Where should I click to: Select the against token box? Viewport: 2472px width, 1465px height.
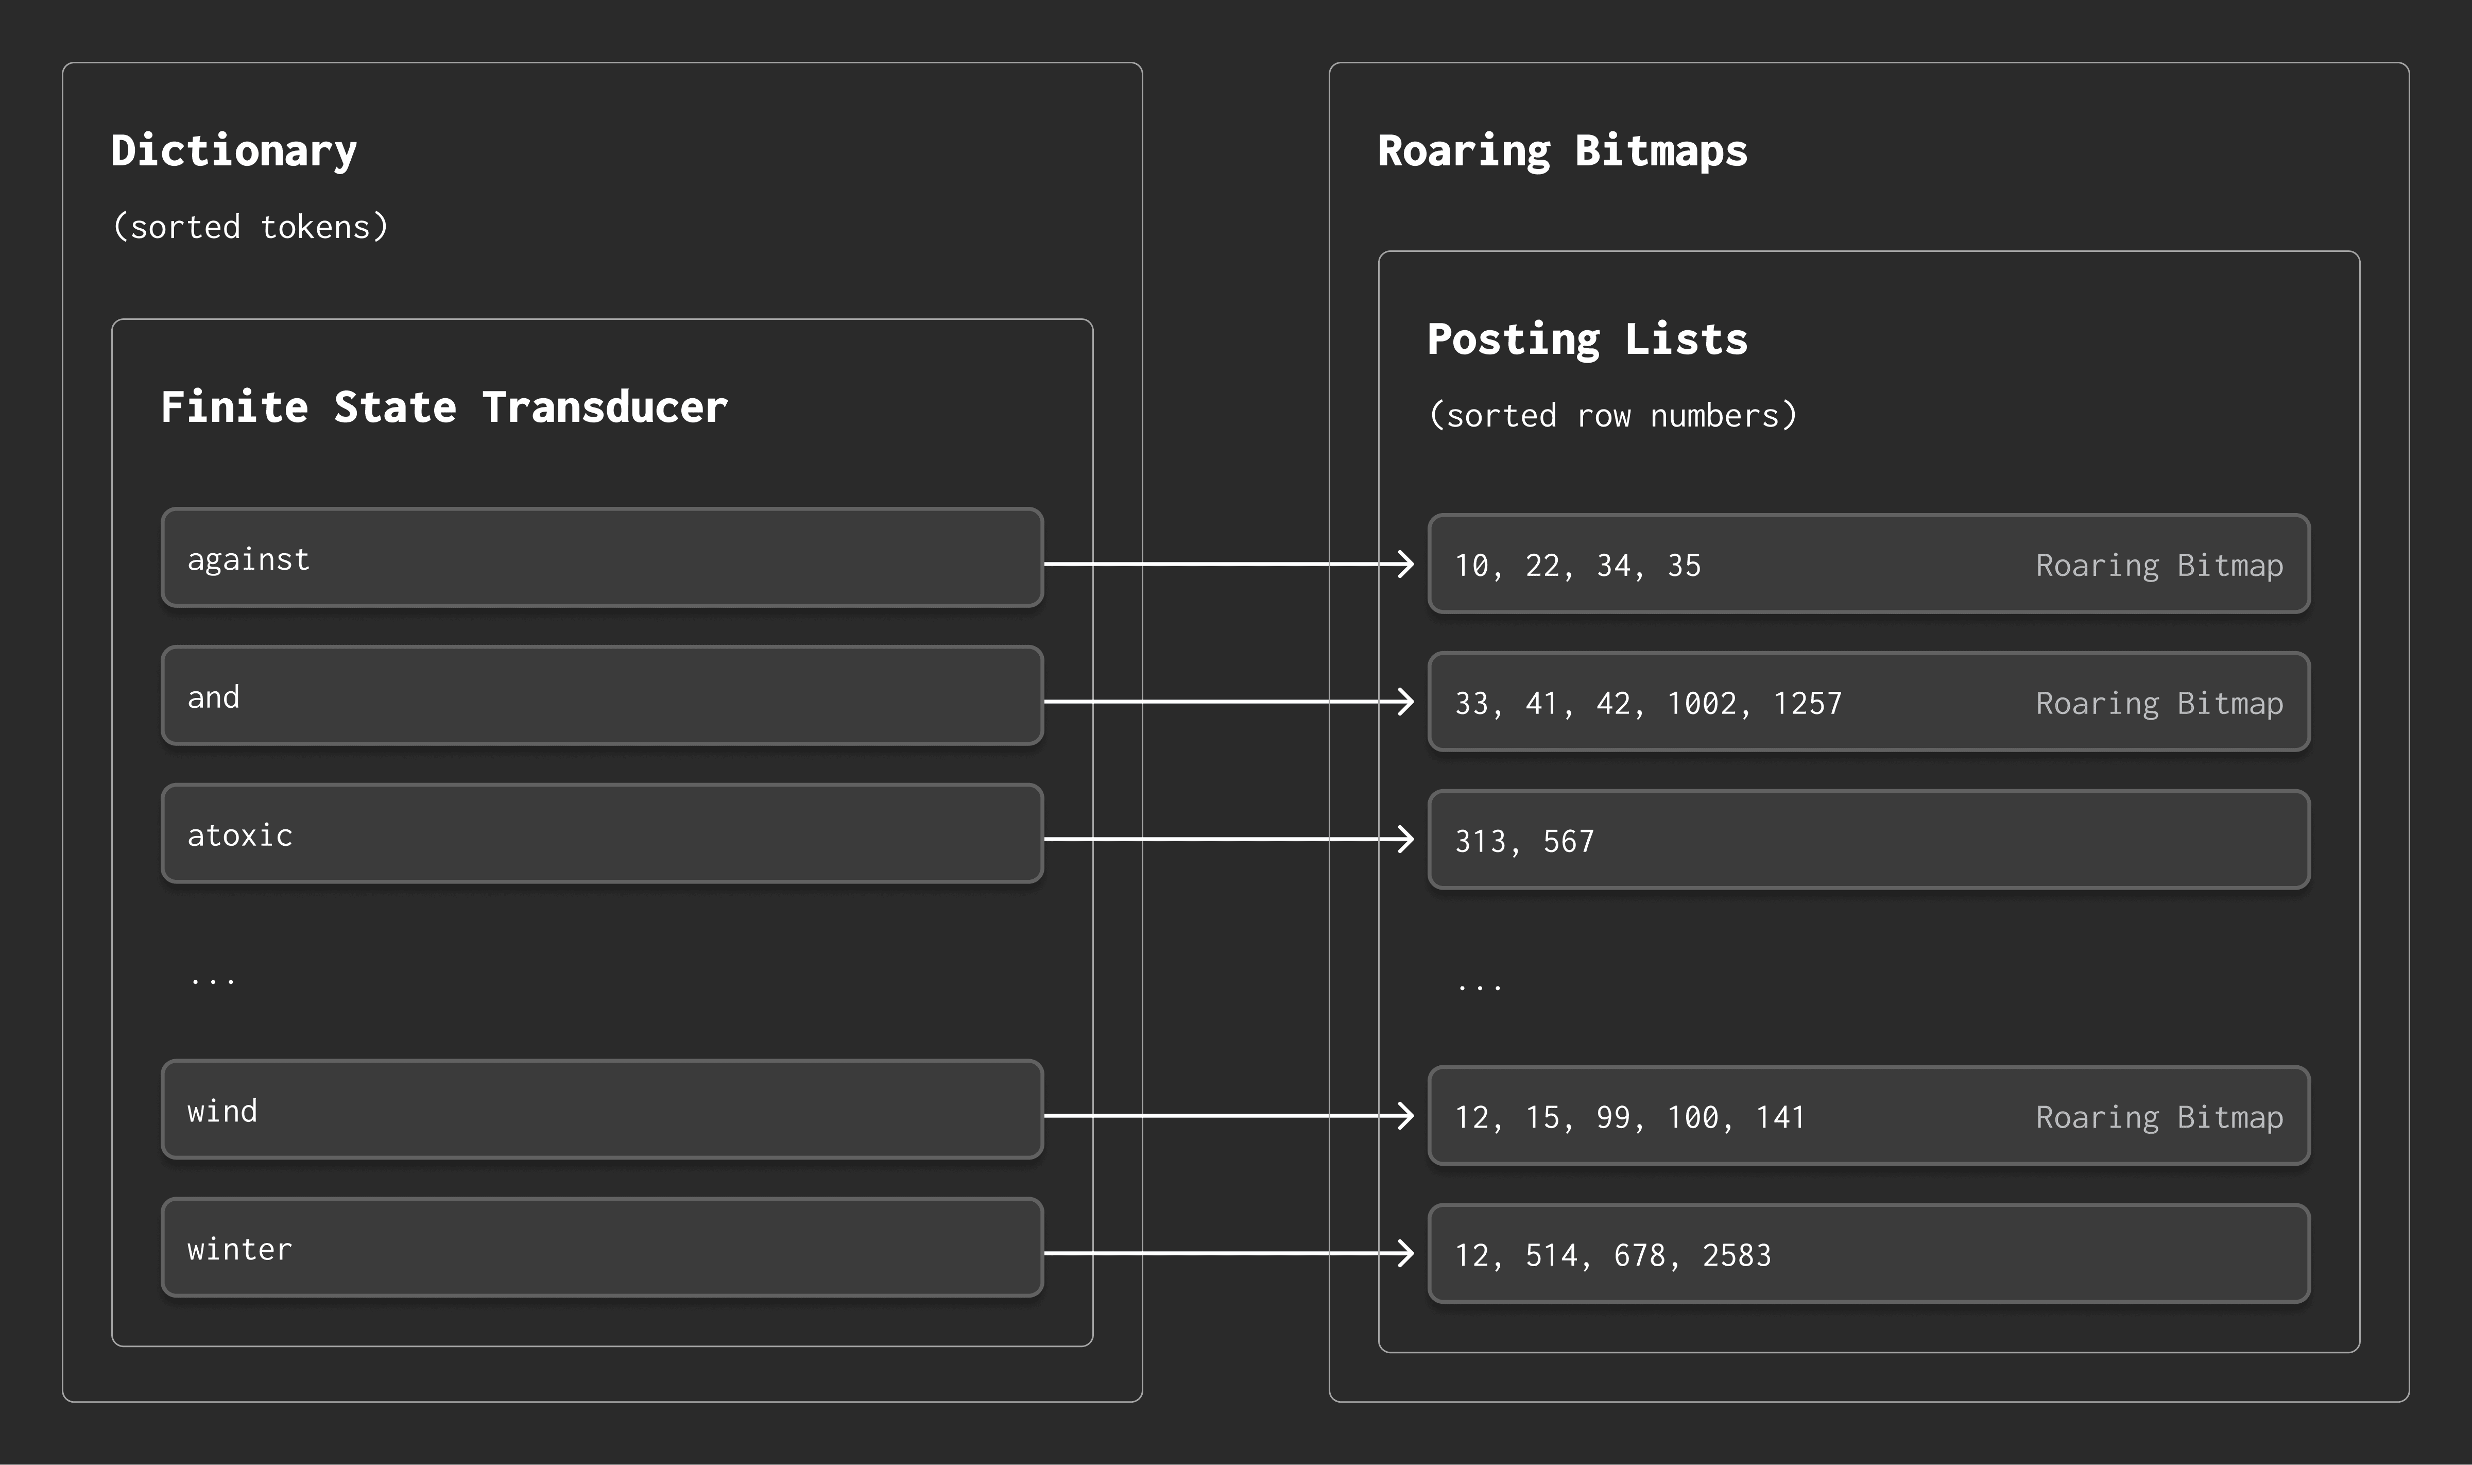[602, 558]
